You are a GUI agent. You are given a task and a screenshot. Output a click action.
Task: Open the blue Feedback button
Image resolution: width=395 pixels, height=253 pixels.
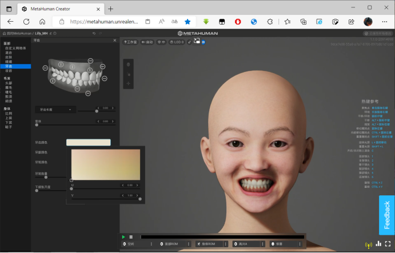386,215
